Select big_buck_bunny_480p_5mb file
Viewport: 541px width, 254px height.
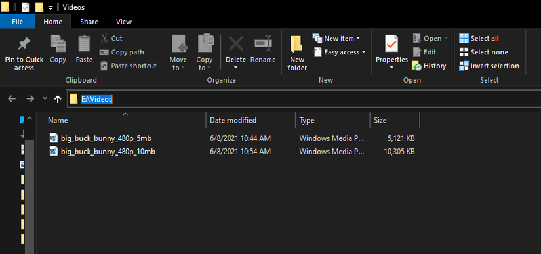point(106,138)
